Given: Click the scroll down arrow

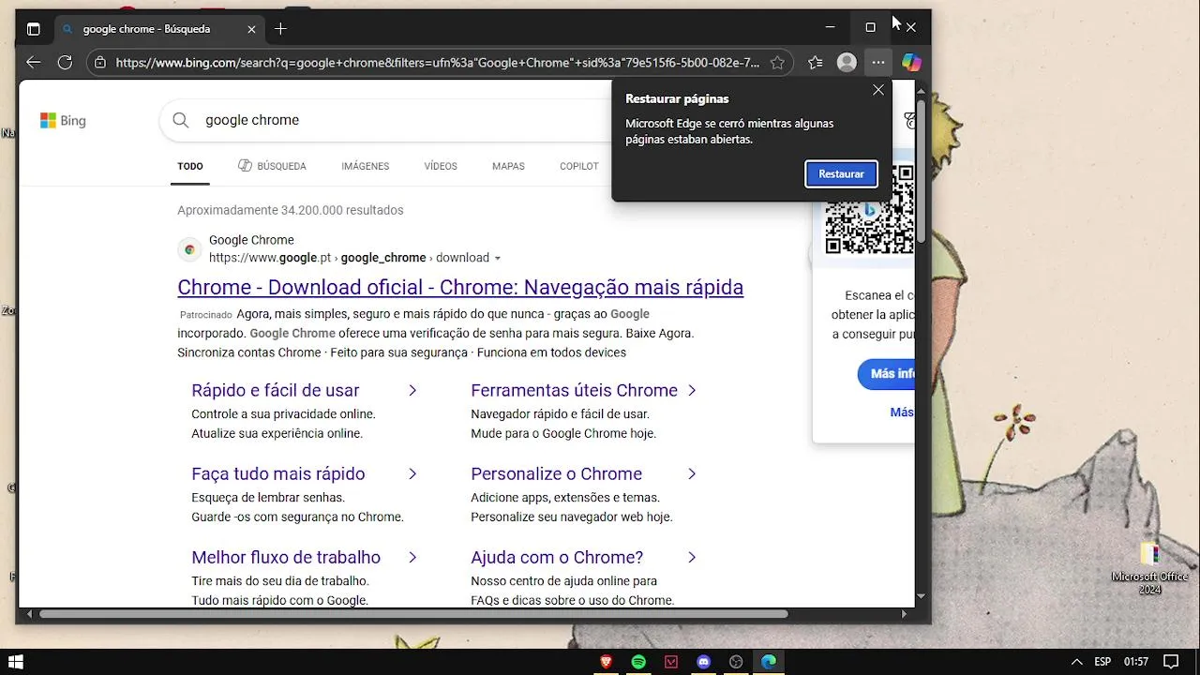Looking at the screenshot, I should click(921, 596).
